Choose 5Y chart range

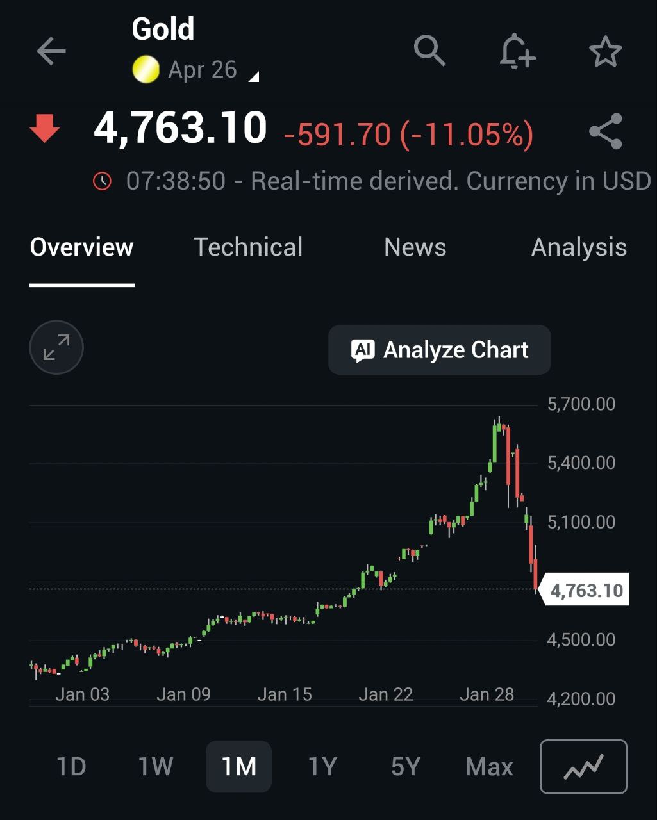405,766
